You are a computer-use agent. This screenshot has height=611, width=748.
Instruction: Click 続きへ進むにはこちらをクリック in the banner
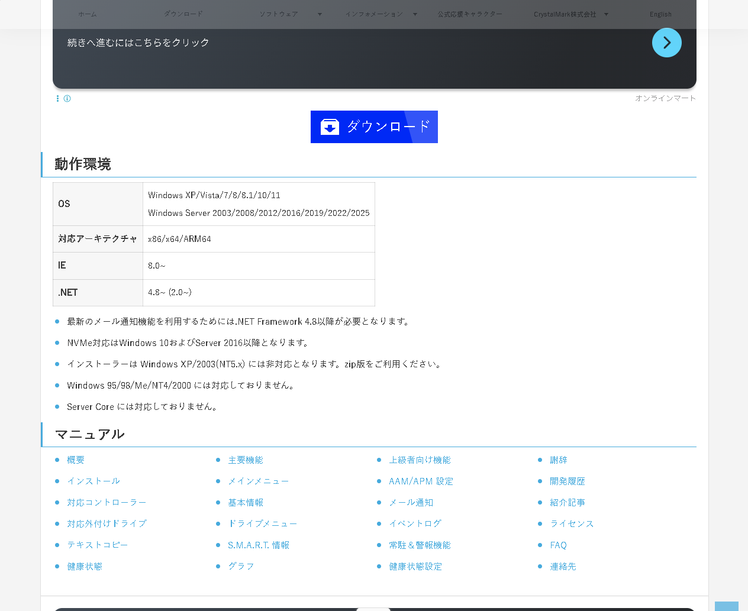tap(138, 42)
